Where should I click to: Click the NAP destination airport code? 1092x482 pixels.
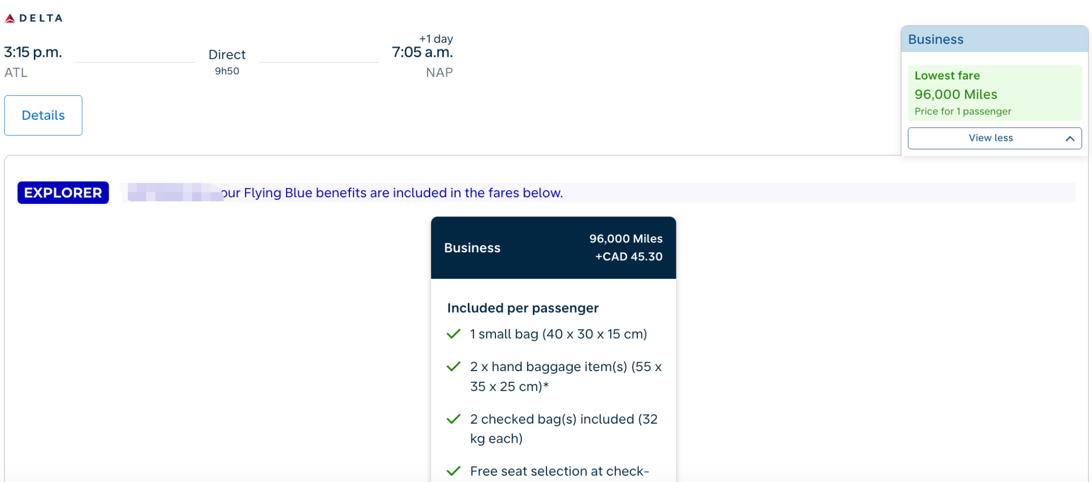(x=439, y=73)
